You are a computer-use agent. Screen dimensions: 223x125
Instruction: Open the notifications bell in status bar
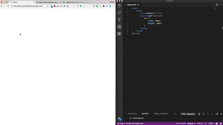click(221, 124)
